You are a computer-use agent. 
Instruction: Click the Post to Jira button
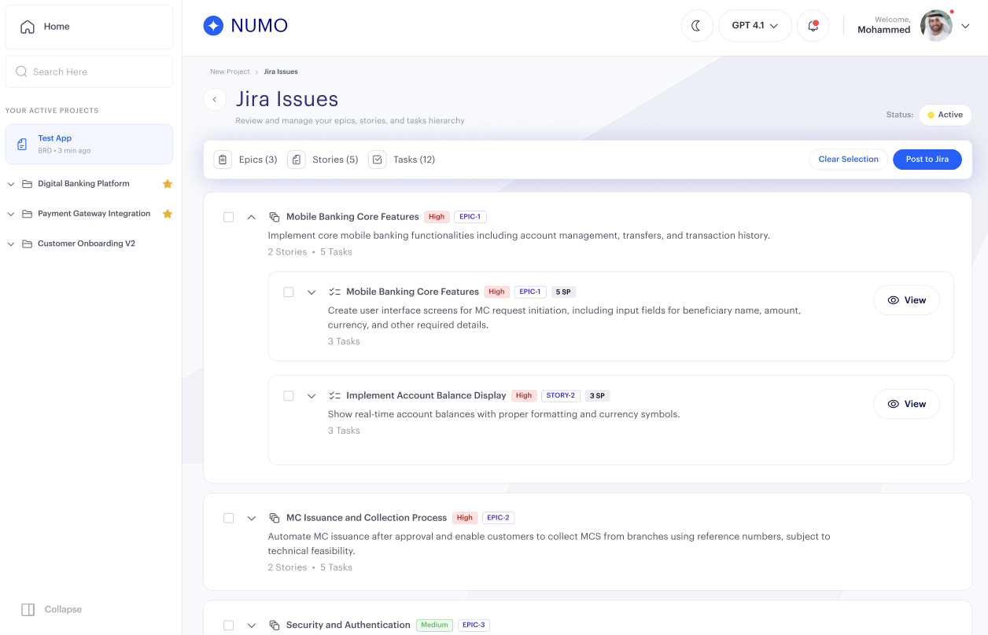click(x=927, y=160)
